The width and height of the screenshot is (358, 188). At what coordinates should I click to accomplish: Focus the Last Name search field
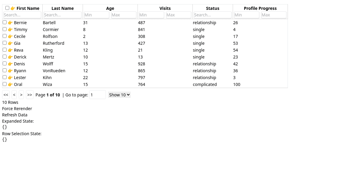[62, 15]
